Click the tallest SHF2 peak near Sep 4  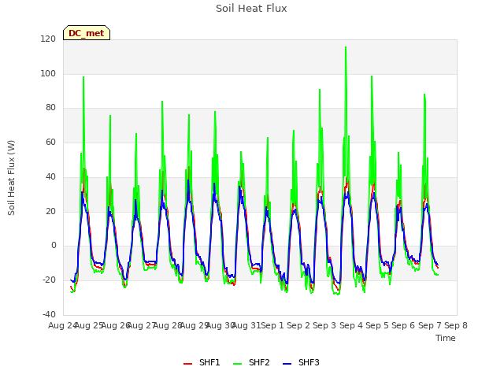346,47
